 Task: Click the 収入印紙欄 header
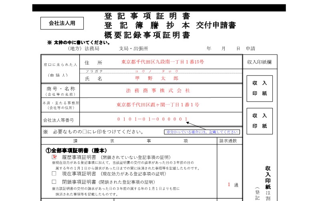[x=260, y=62]
